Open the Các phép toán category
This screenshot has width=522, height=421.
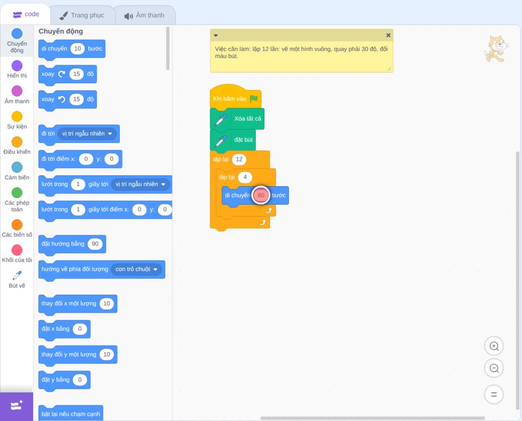(x=17, y=200)
